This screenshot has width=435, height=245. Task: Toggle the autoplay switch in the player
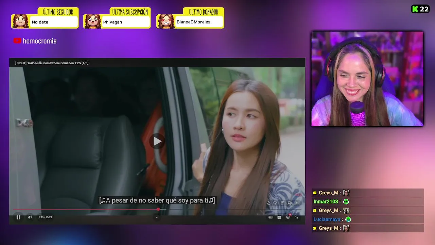[271, 217]
